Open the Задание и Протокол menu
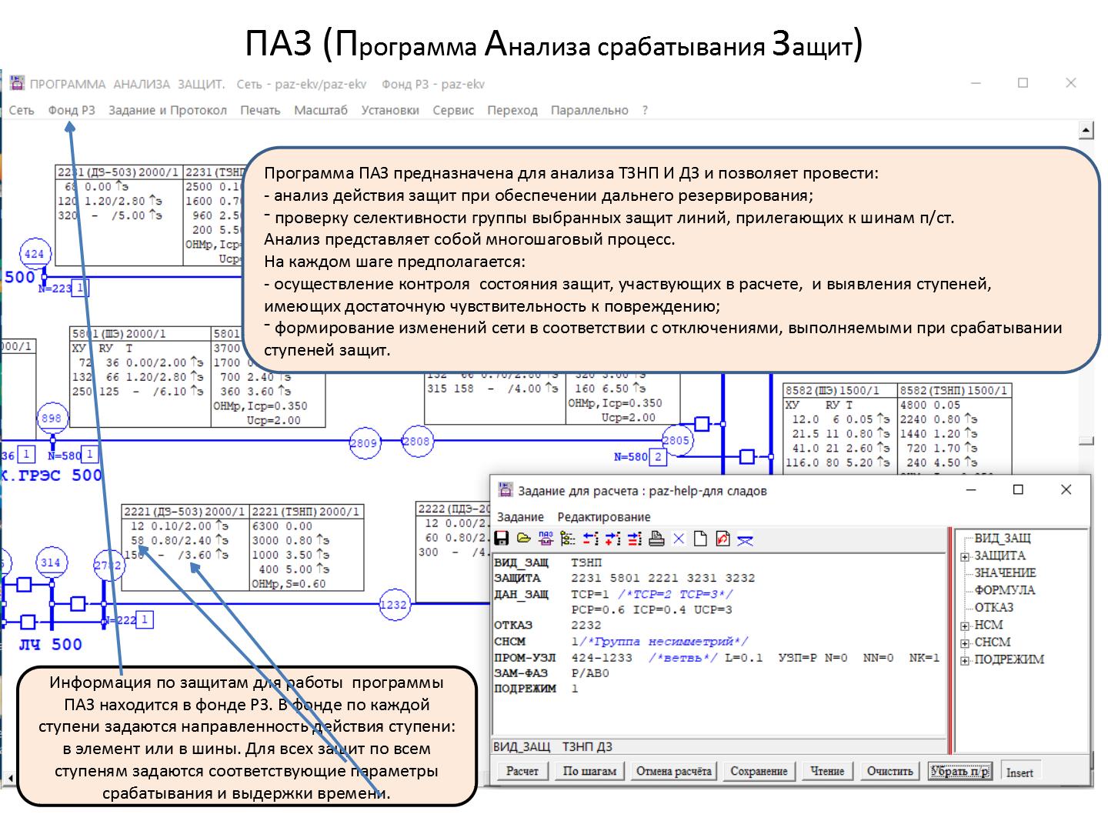 [x=167, y=110]
